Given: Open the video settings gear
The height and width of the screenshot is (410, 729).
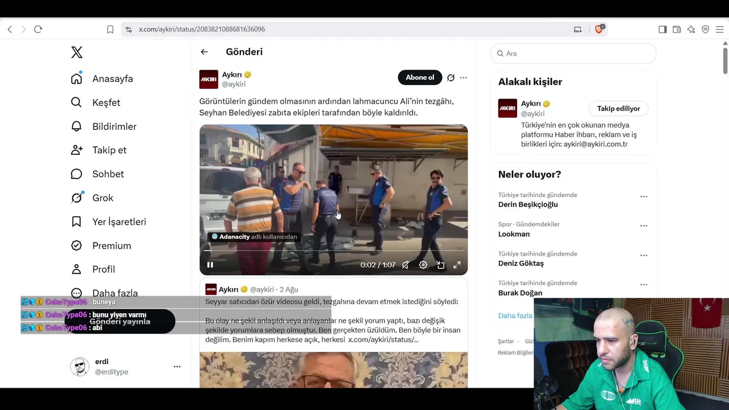Looking at the screenshot, I should coord(423,265).
